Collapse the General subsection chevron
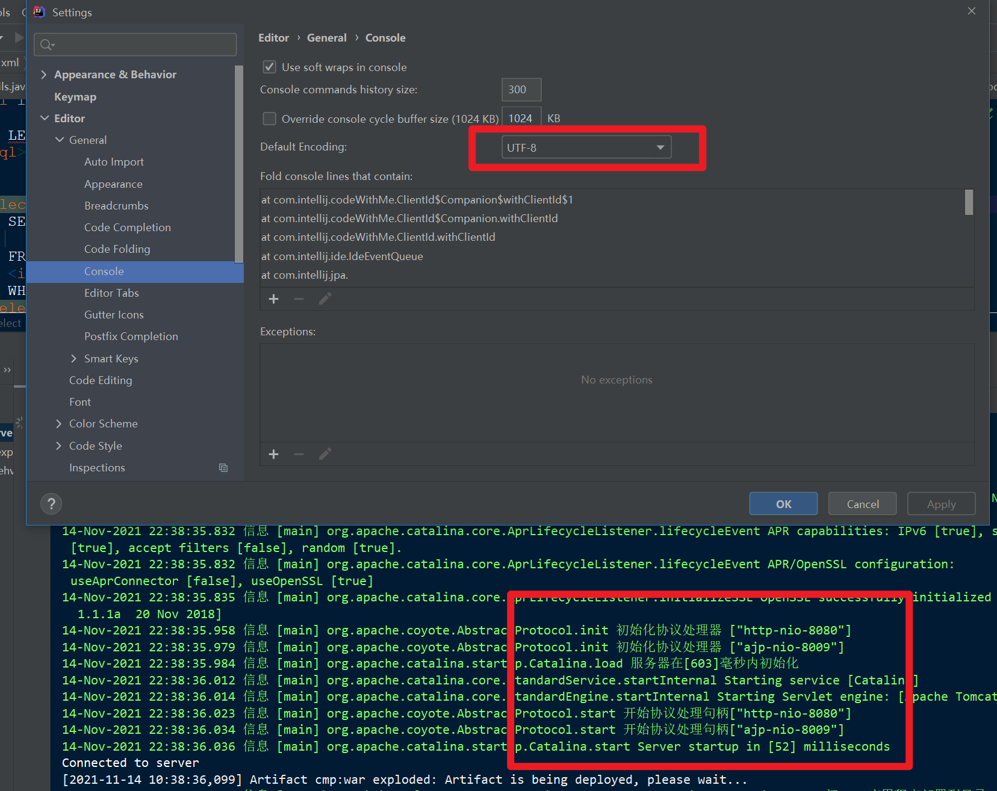997x791 pixels. coord(60,140)
